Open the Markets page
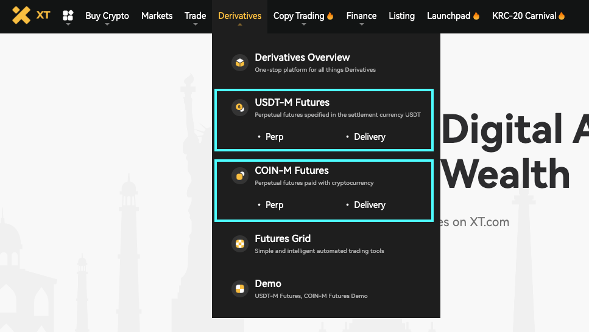 pos(157,16)
